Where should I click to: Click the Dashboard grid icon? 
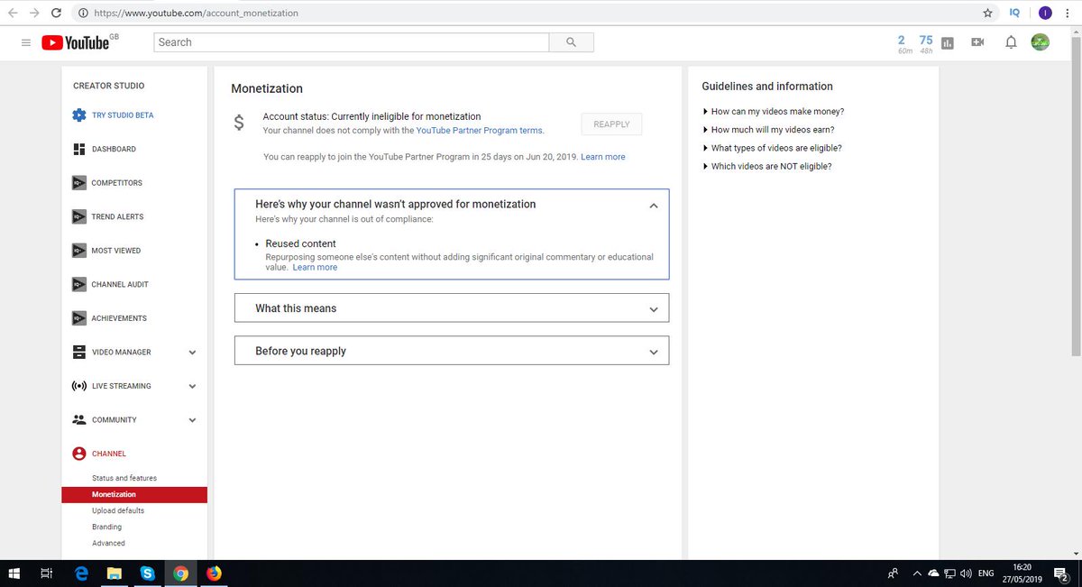pyautogui.click(x=79, y=149)
